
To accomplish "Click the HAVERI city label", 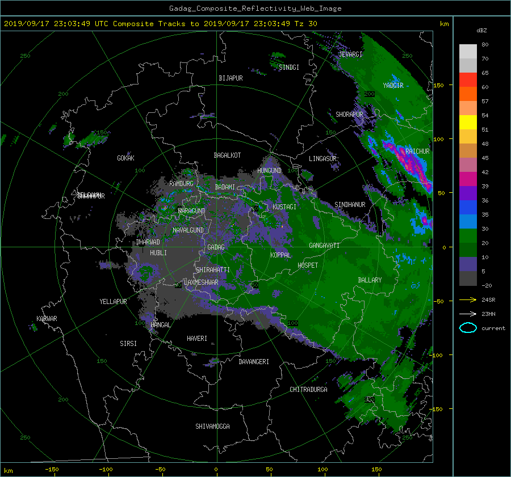I will 197,339.
